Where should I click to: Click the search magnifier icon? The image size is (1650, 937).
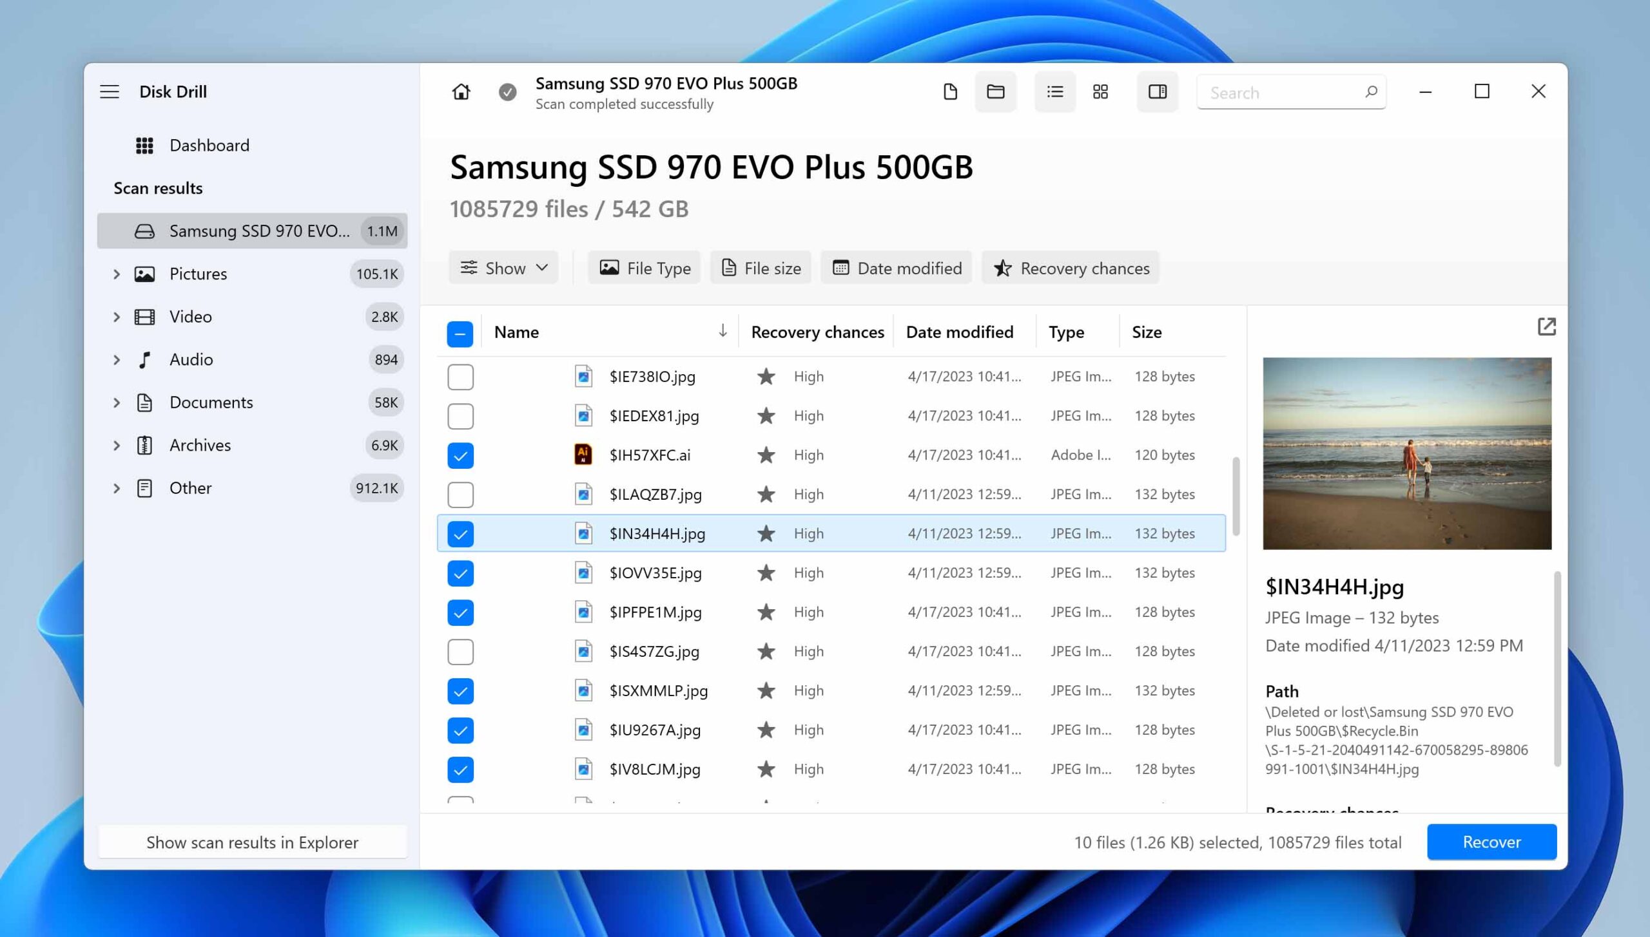coord(1371,91)
